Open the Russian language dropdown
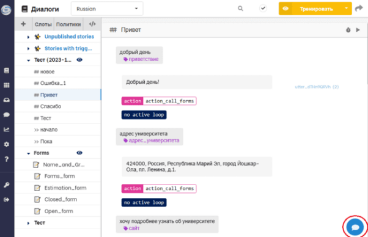Screen dimensions: 368x237 pyautogui.click(x=107, y=9)
